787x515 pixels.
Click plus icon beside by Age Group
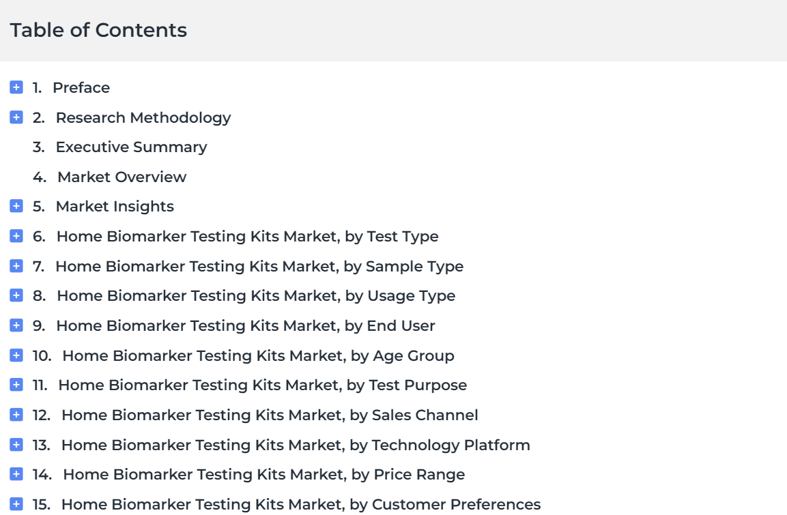click(x=16, y=355)
